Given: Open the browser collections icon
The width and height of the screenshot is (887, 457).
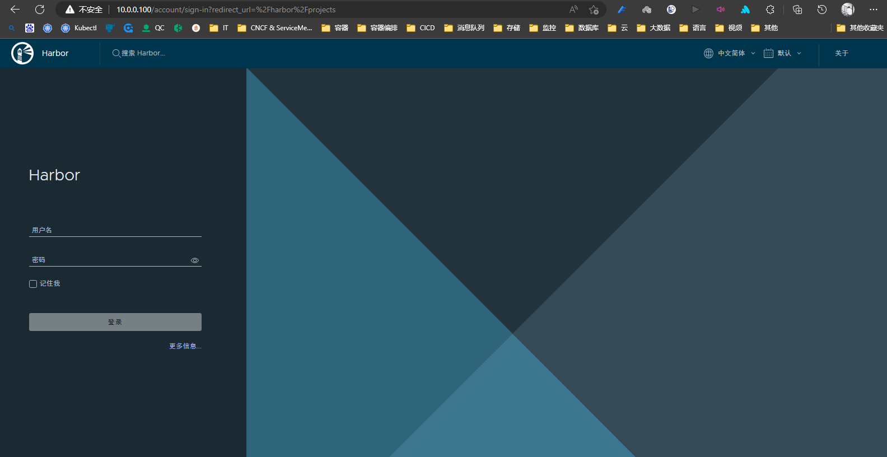Looking at the screenshot, I should pyautogui.click(x=797, y=10).
